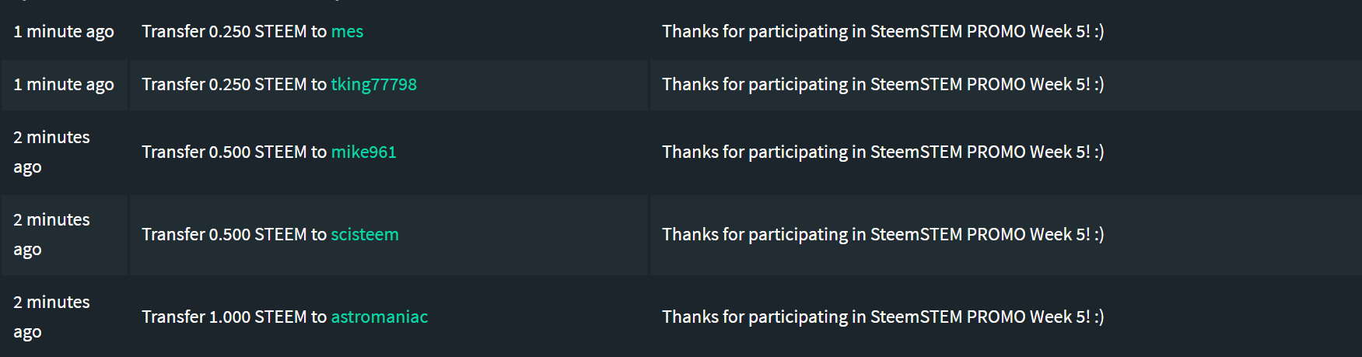Click the '2 minutes ago' timestamp for astromaniac
The height and width of the screenshot is (357, 1362).
coord(51,317)
